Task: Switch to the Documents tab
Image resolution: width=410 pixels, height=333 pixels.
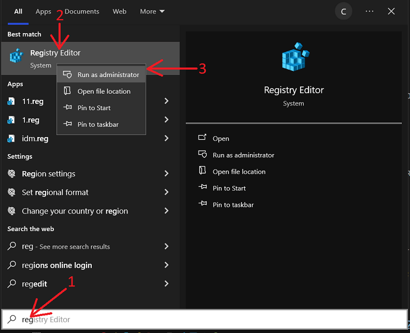Action: (82, 11)
